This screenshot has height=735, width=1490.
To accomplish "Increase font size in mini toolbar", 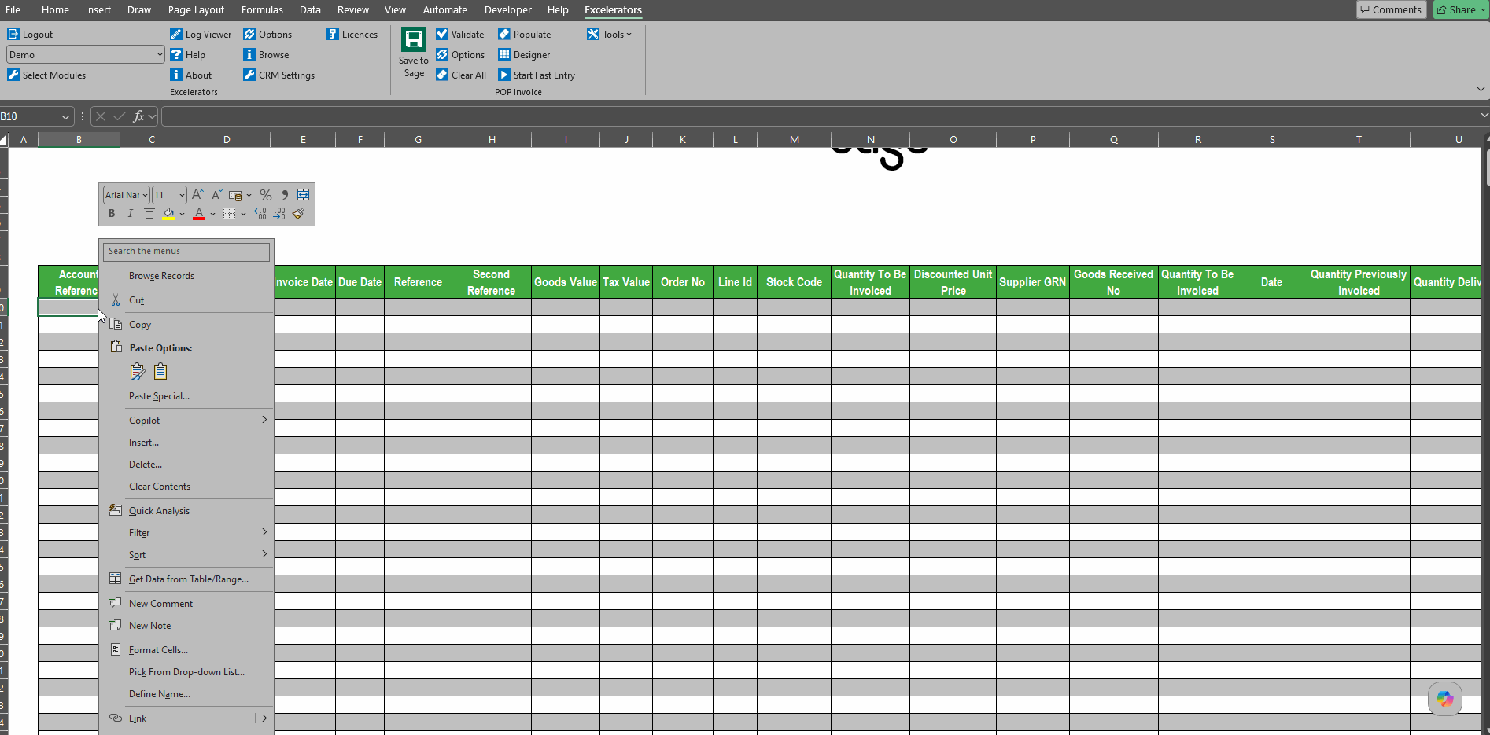I will pyautogui.click(x=197, y=194).
